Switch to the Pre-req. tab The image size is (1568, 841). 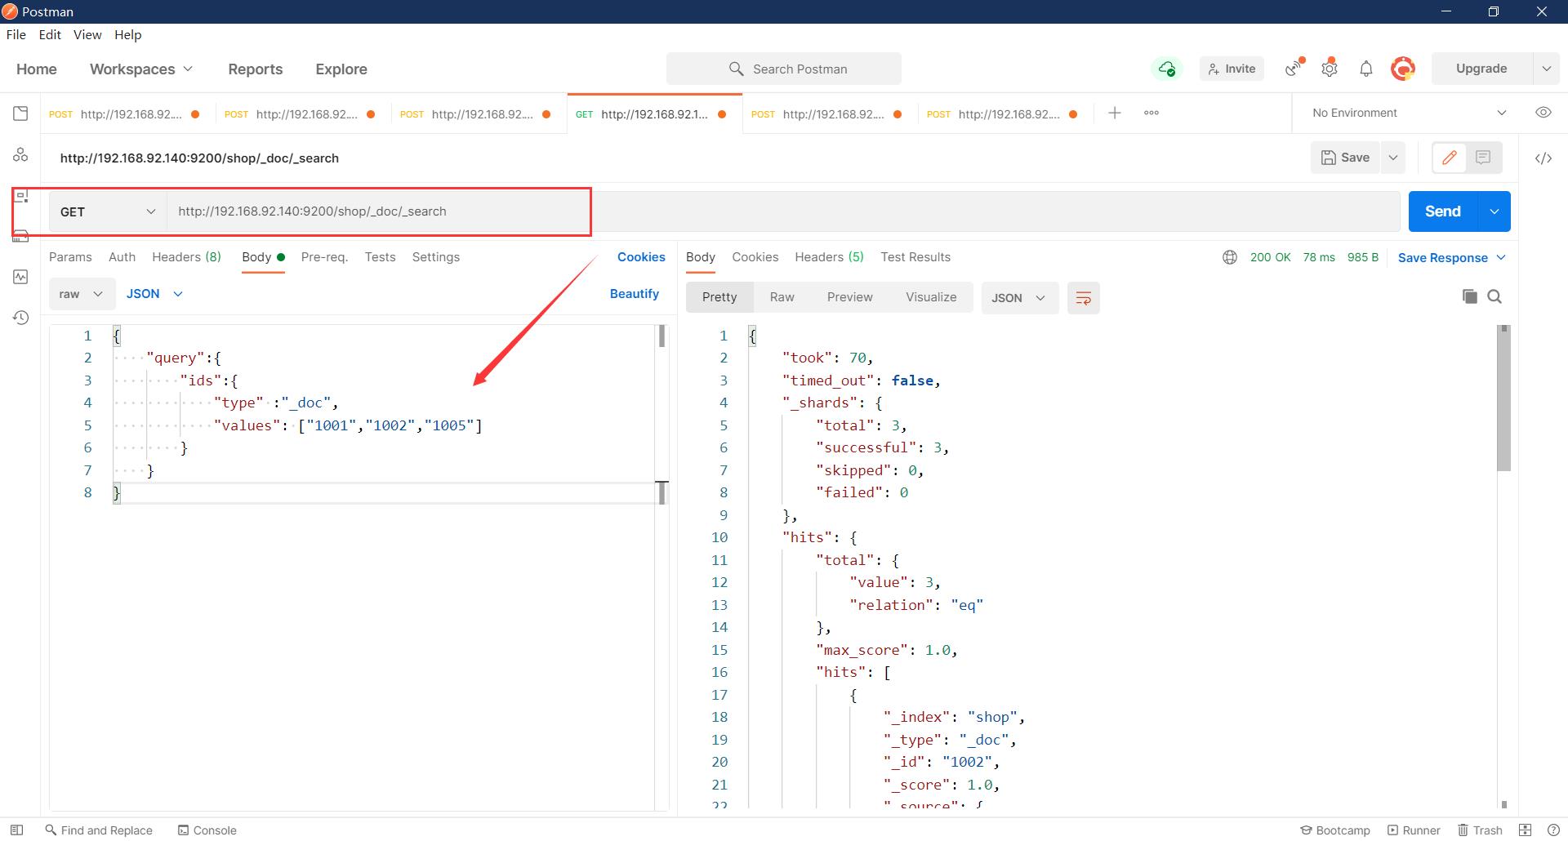(x=324, y=257)
